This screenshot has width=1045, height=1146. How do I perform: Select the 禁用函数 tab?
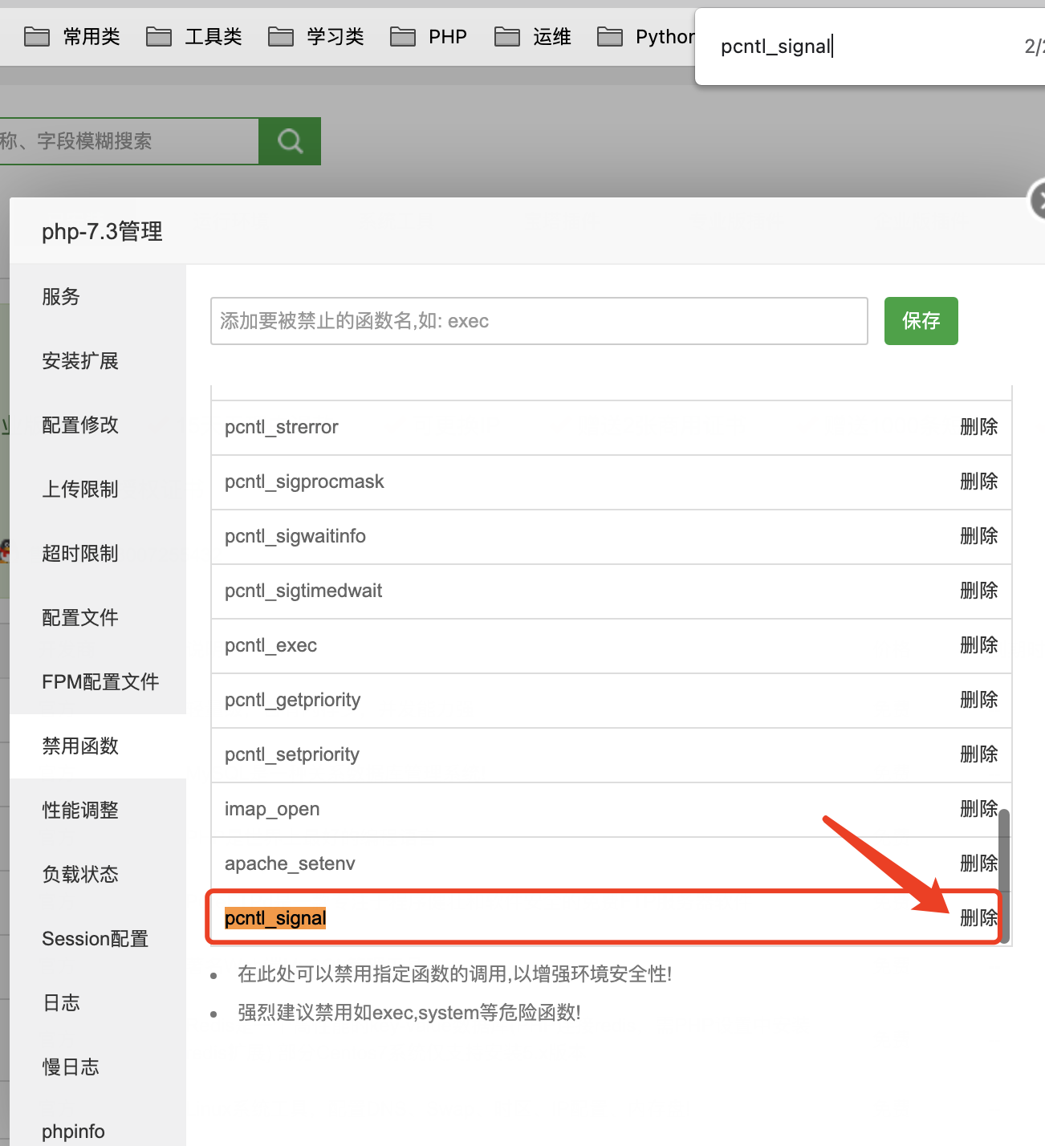98,746
